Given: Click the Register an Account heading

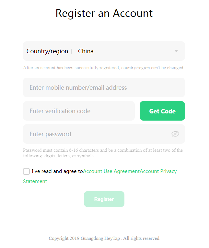Looking at the screenshot, I should [x=104, y=13].
